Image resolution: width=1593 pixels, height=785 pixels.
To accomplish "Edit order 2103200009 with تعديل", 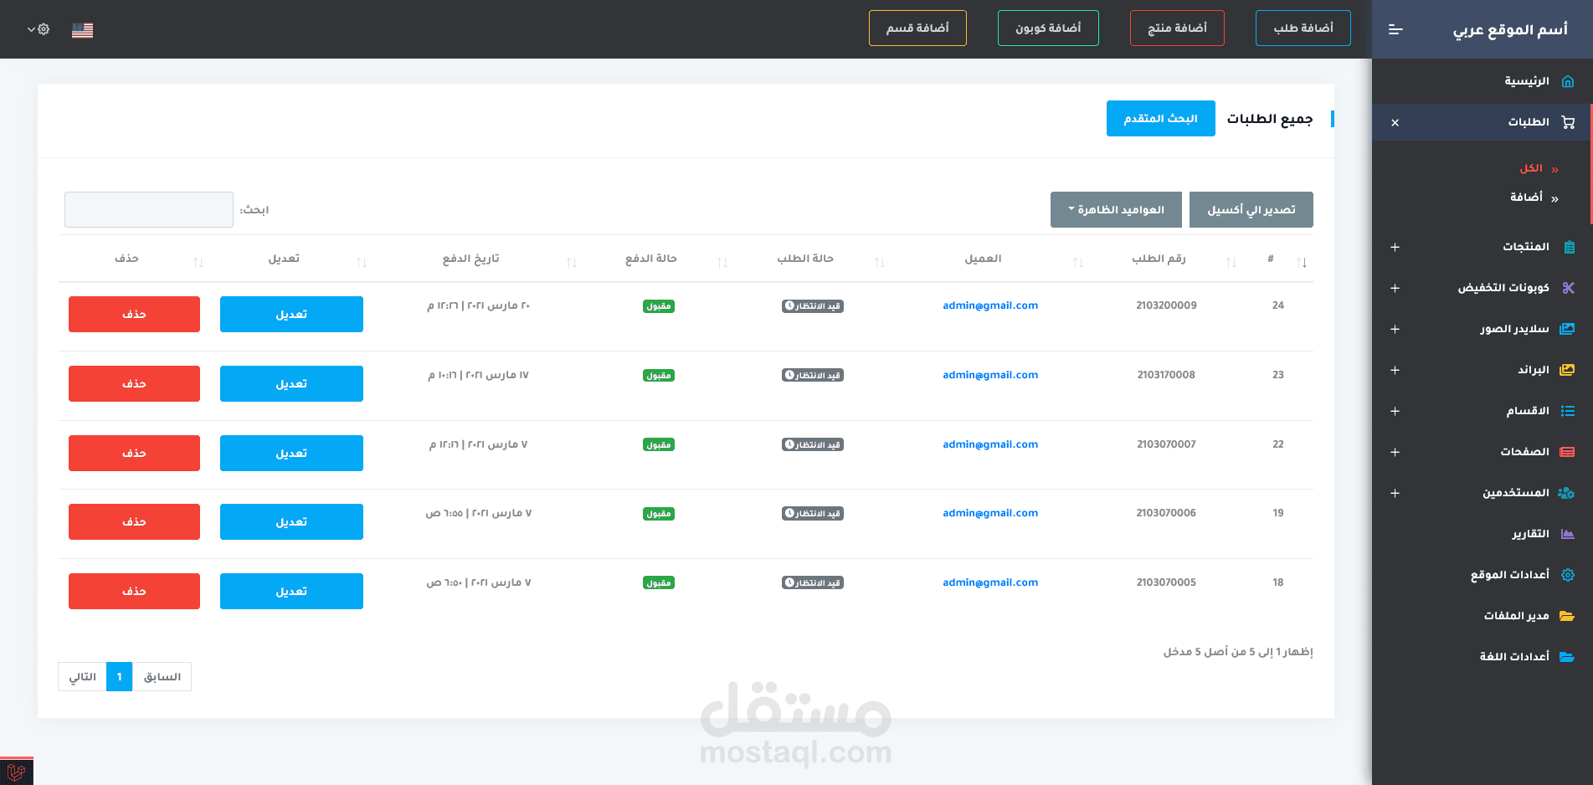I will pyautogui.click(x=291, y=314).
